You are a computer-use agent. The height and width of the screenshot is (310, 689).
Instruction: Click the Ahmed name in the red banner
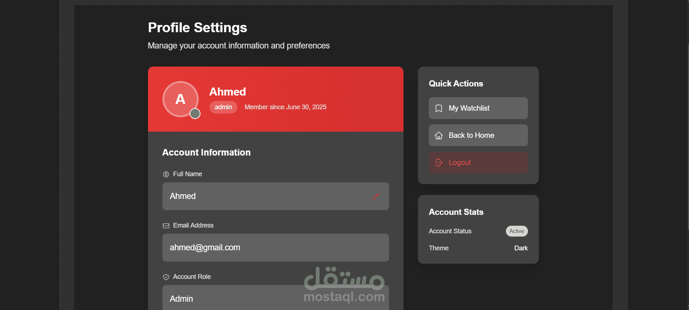pos(228,92)
